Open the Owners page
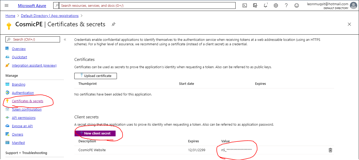 (x=17, y=134)
